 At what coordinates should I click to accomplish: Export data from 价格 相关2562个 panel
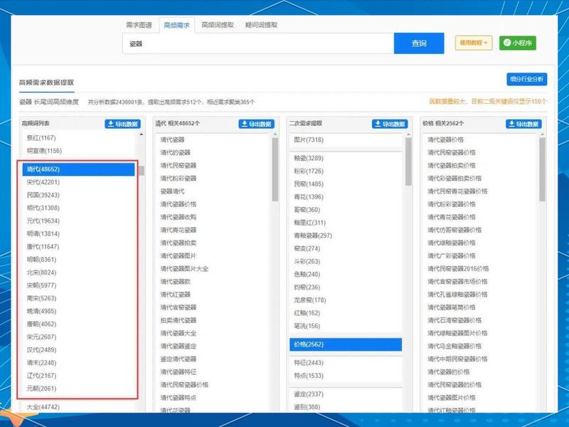tap(523, 124)
